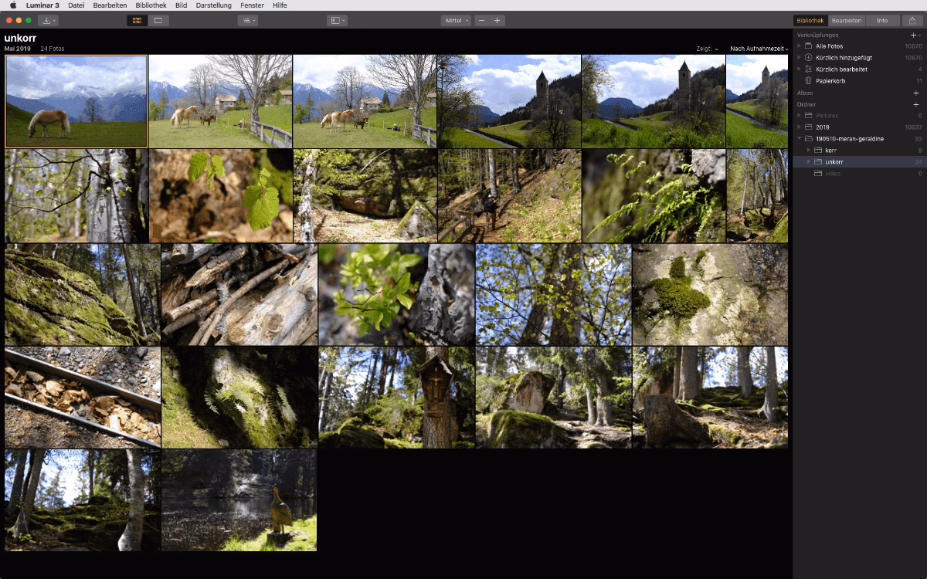Decrease thumbnail size with minus button
927x579 pixels.
(x=482, y=20)
